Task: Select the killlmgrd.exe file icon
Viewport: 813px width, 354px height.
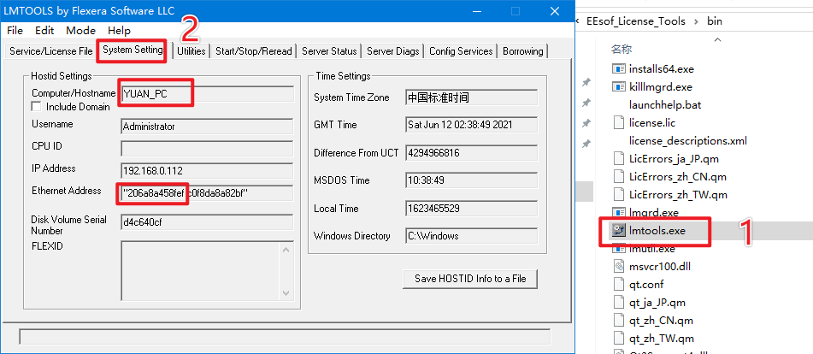Action: pos(618,86)
